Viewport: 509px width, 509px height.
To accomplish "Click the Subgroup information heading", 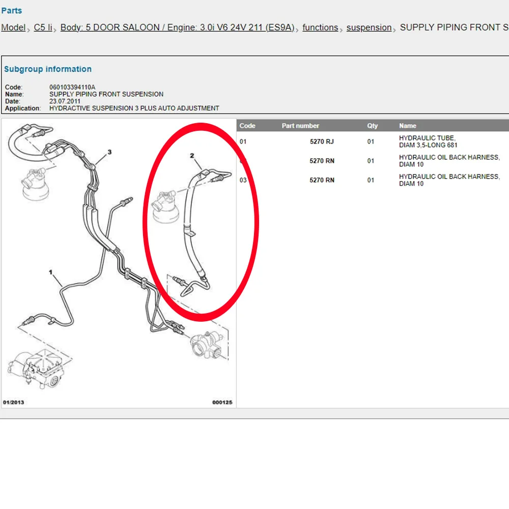I will [48, 69].
